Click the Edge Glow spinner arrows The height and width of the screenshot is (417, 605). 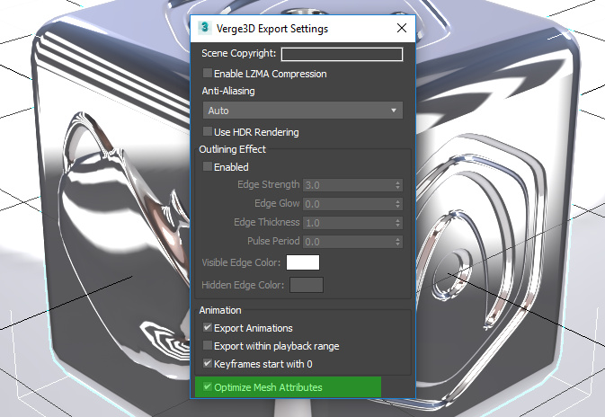coord(398,204)
